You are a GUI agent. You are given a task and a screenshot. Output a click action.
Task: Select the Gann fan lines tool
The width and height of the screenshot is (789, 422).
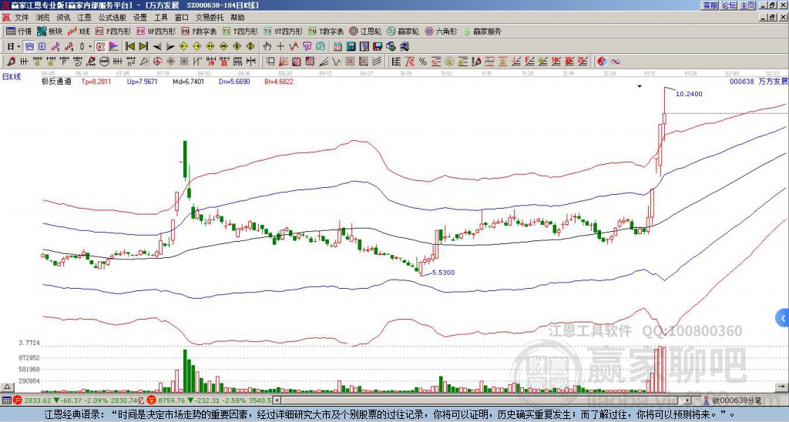click(x=284, y=62)
